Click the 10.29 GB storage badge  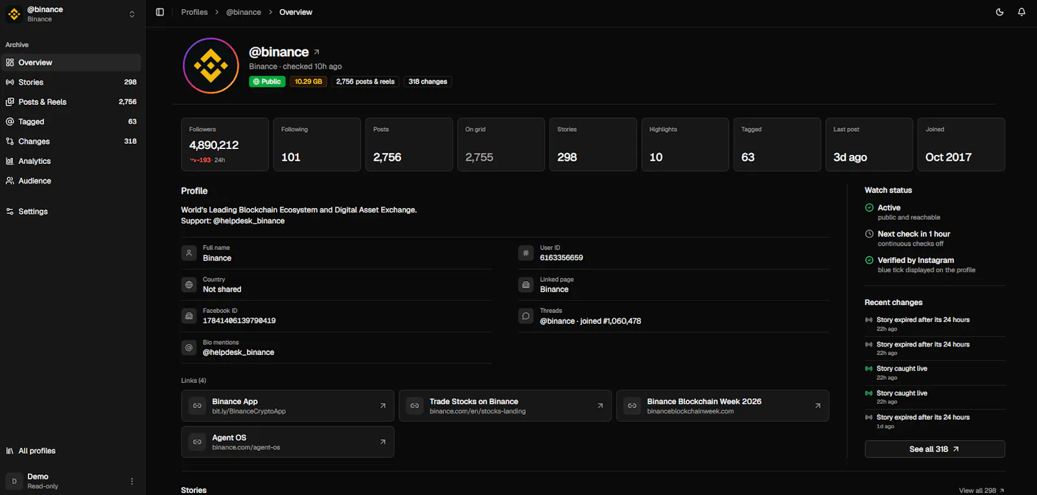308,82
